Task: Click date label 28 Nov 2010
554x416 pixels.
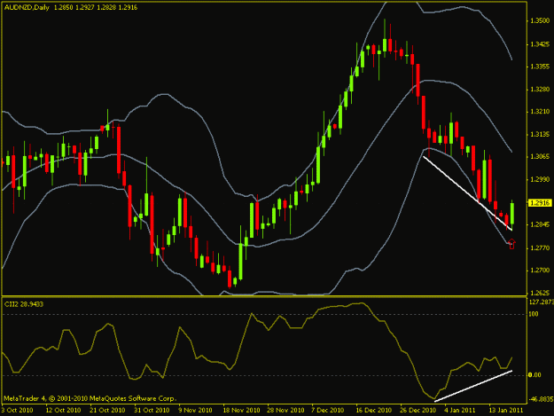Action: [285, 410]
